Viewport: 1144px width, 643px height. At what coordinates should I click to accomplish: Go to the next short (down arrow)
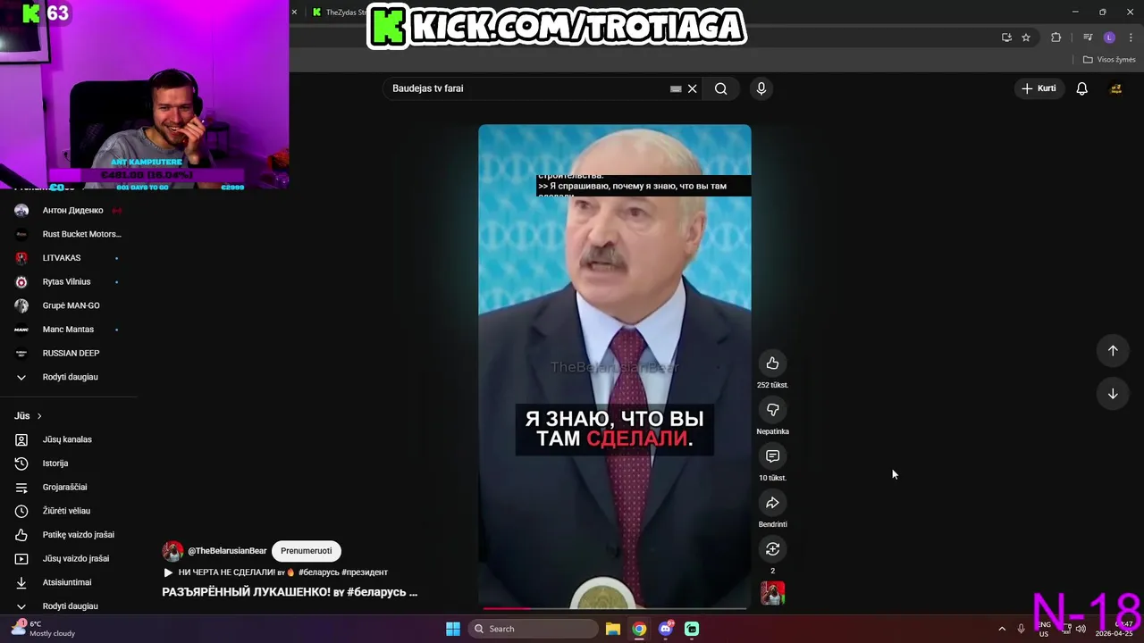coord(1113,394)
